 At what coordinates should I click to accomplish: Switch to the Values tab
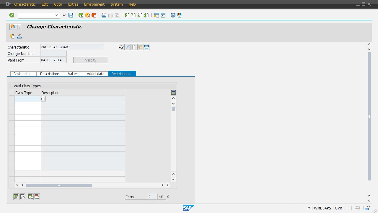pos(73,74)
